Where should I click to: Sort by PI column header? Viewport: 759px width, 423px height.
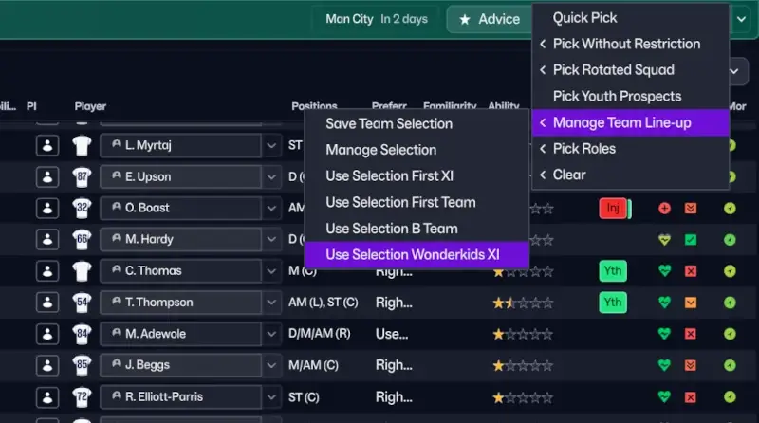[31, 106]
